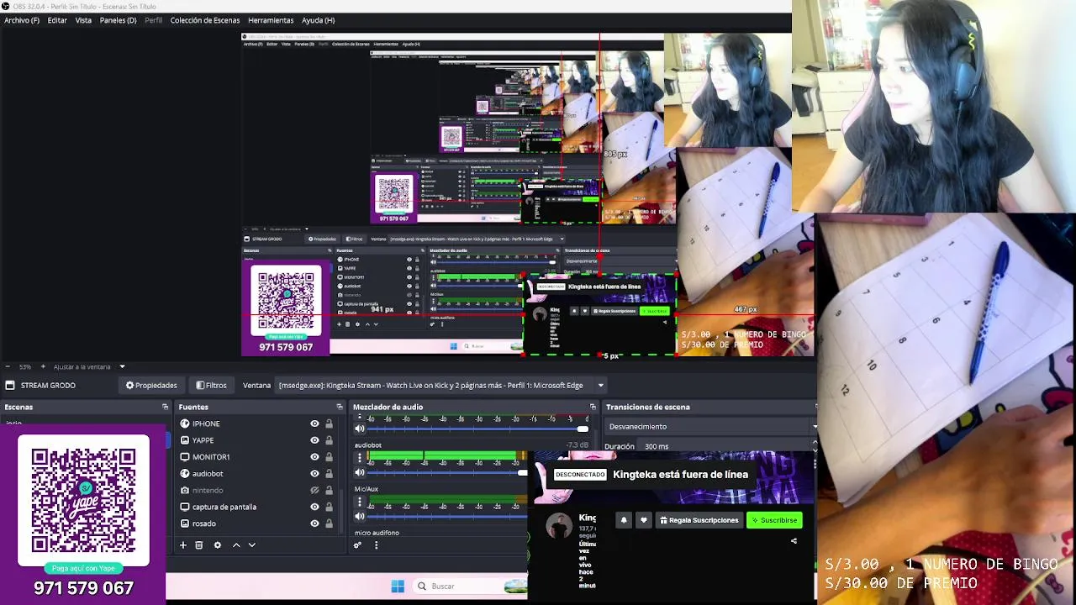Click the Kingteka channel avatar

559,527
